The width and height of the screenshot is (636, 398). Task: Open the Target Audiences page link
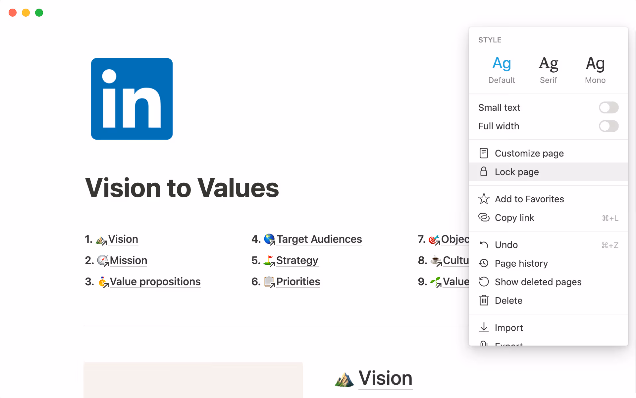pos(319,239)
